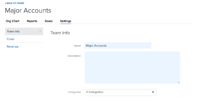Click the back arrow beside Back to Teams

[x=6, y=3]
